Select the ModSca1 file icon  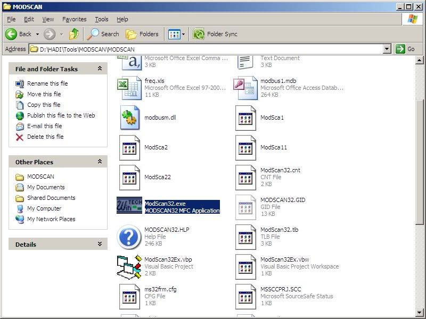click(x=245, y=118)
